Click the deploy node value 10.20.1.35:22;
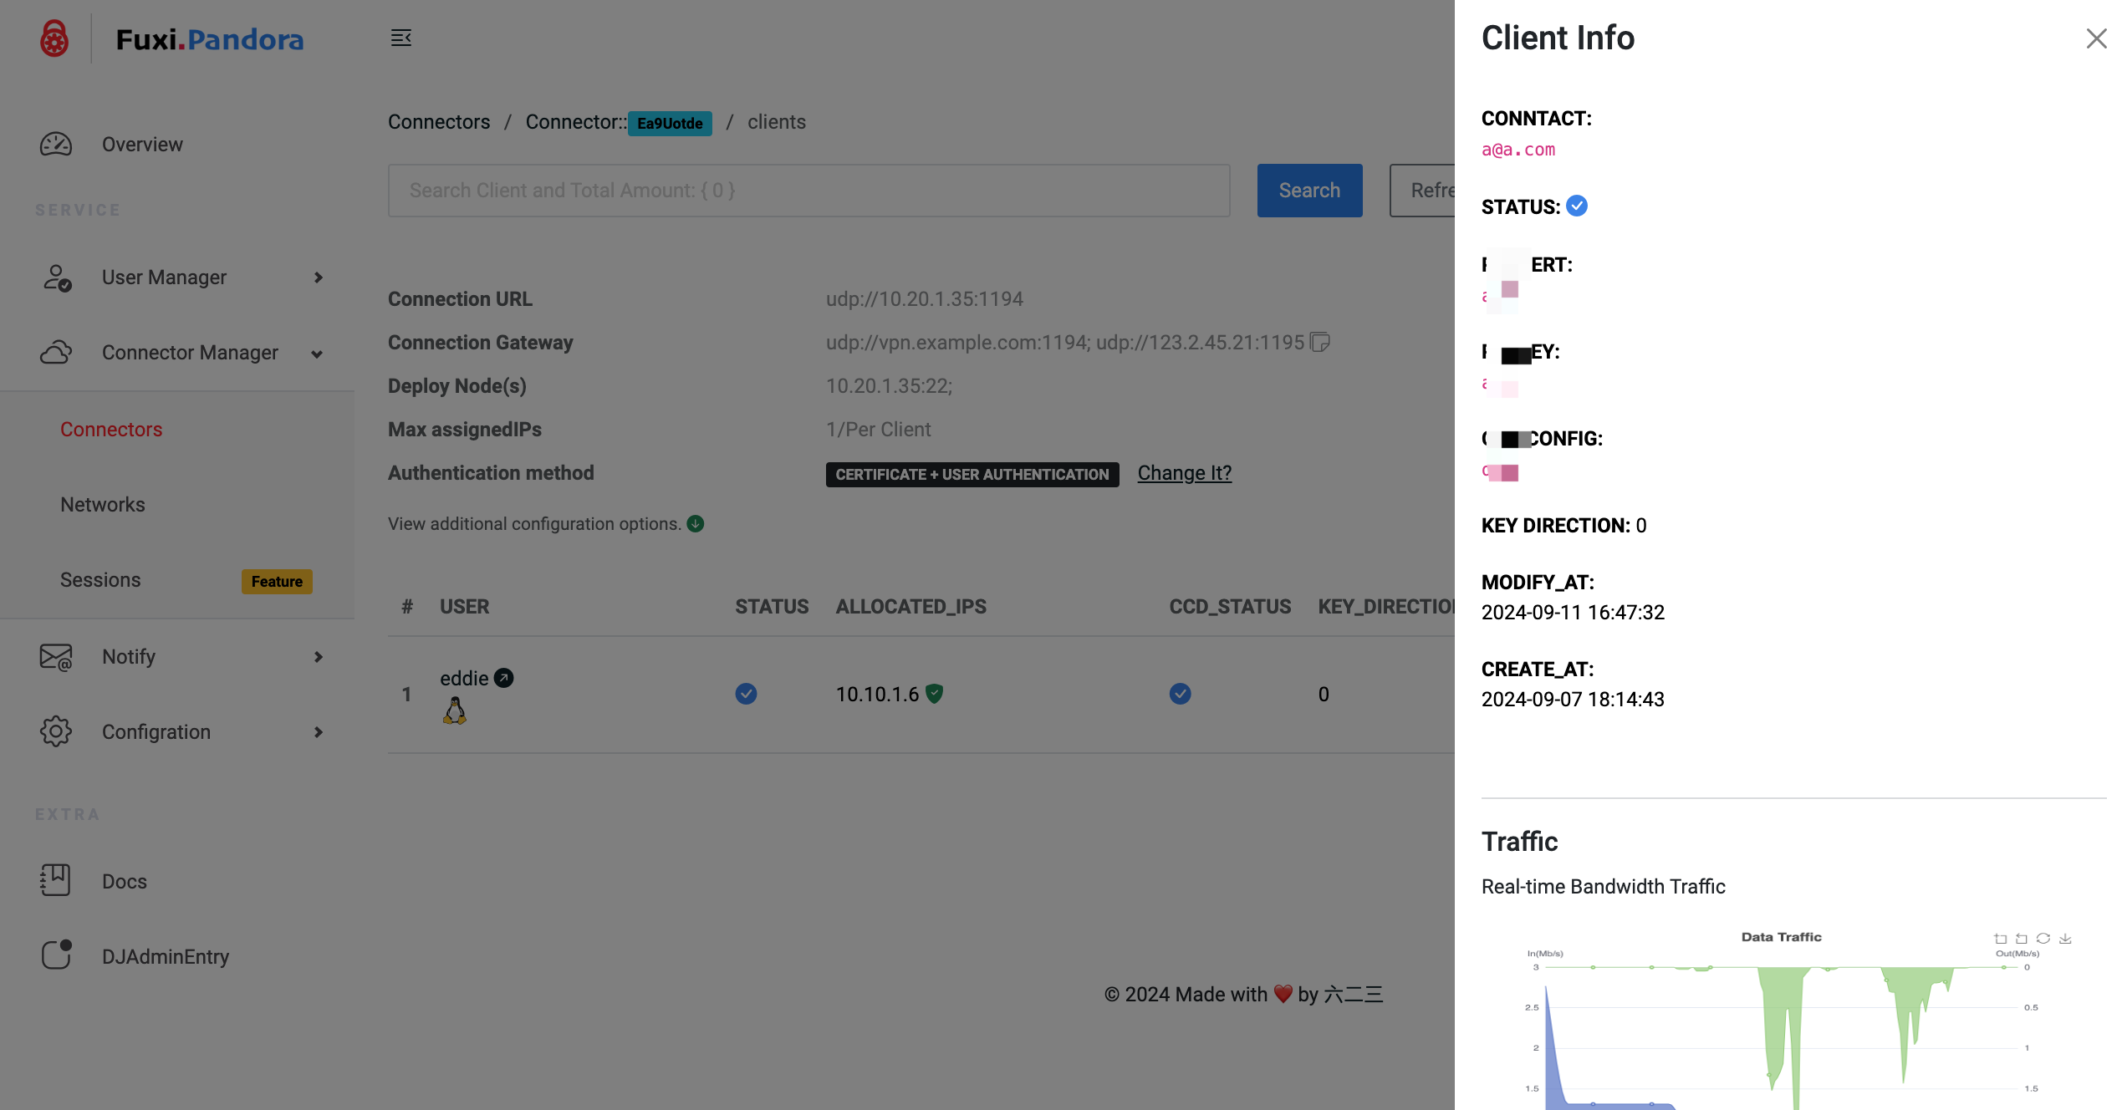Viewport: 2127px width, 1110px height. point(890,386)
